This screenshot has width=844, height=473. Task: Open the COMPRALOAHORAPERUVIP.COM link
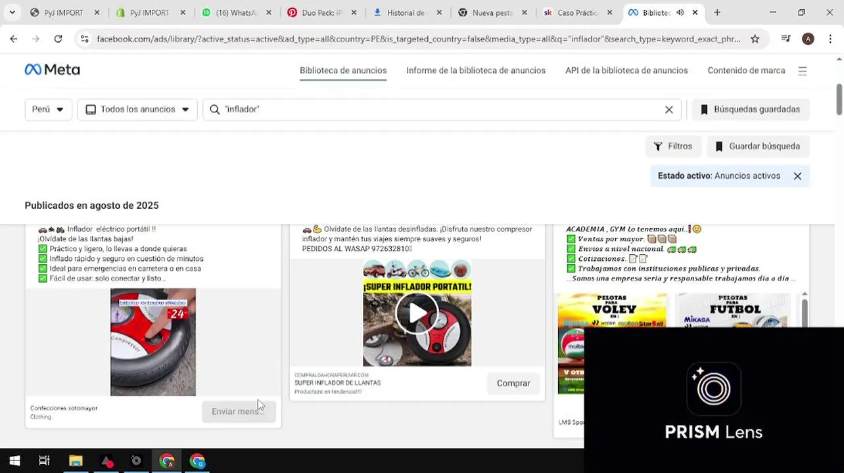331,375
